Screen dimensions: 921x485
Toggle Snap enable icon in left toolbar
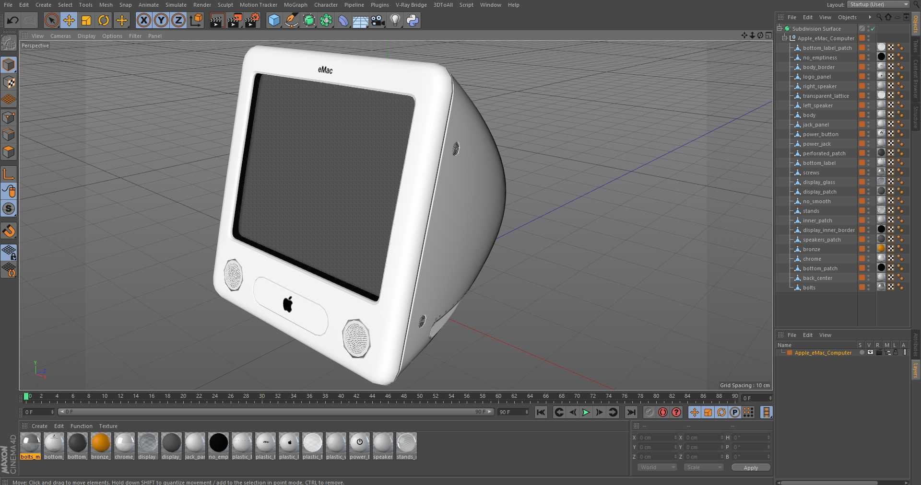coord(9,208)
